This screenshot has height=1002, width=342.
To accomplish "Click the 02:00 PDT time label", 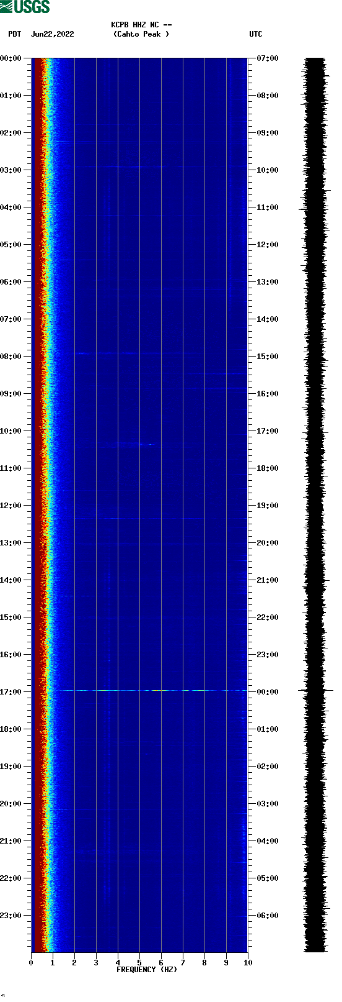I will (11, 133).
